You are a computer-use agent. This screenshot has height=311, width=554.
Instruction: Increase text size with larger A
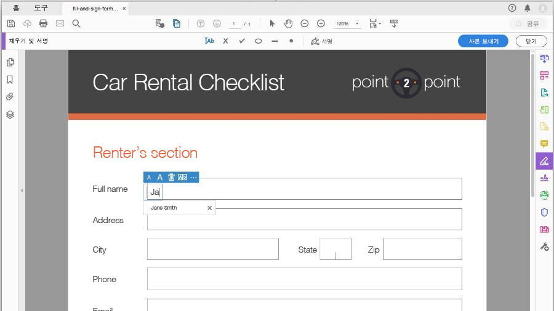pos(160,177)
